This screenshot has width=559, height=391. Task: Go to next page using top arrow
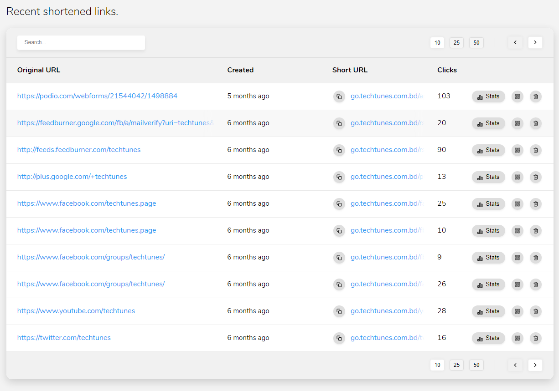pyautogui.click(x=535, y=43)
